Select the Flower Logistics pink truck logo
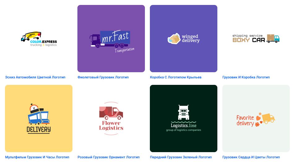The height and width of the screenshot is (162, 296). tap(111, 118)
